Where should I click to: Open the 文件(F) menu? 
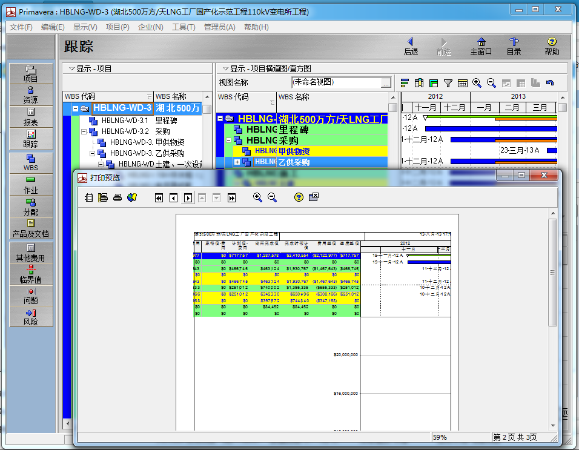click(21, 27)
